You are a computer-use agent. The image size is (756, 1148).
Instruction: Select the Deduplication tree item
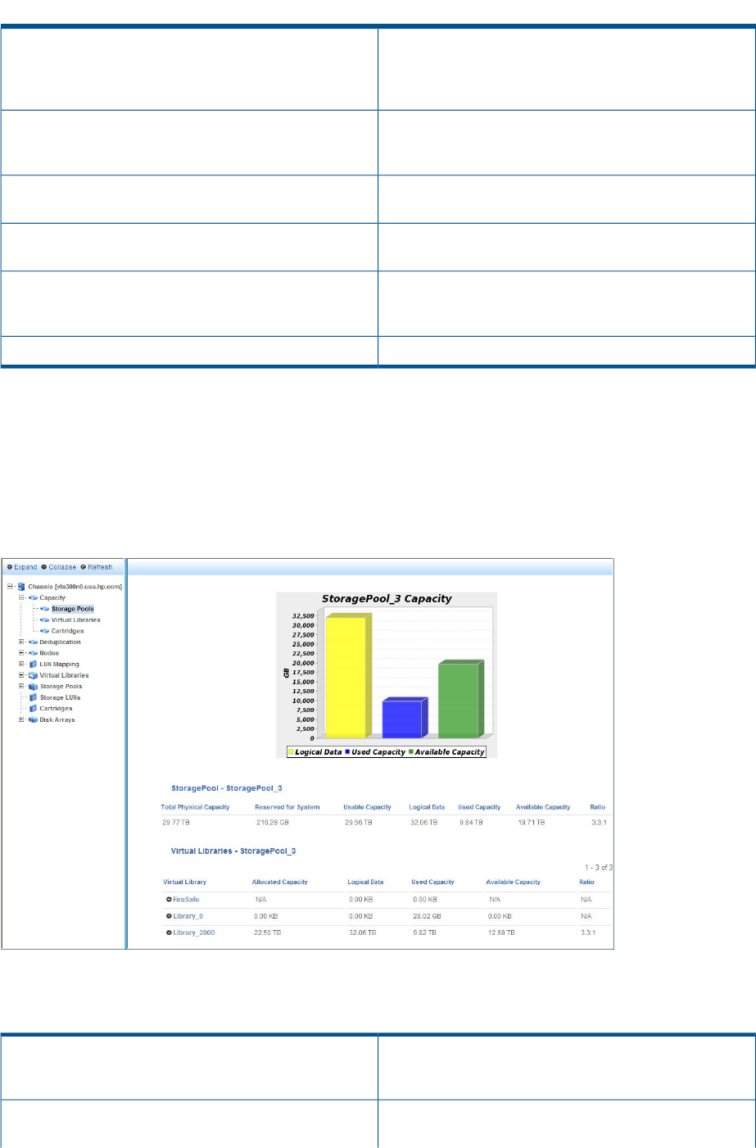[x=61, y=642]
